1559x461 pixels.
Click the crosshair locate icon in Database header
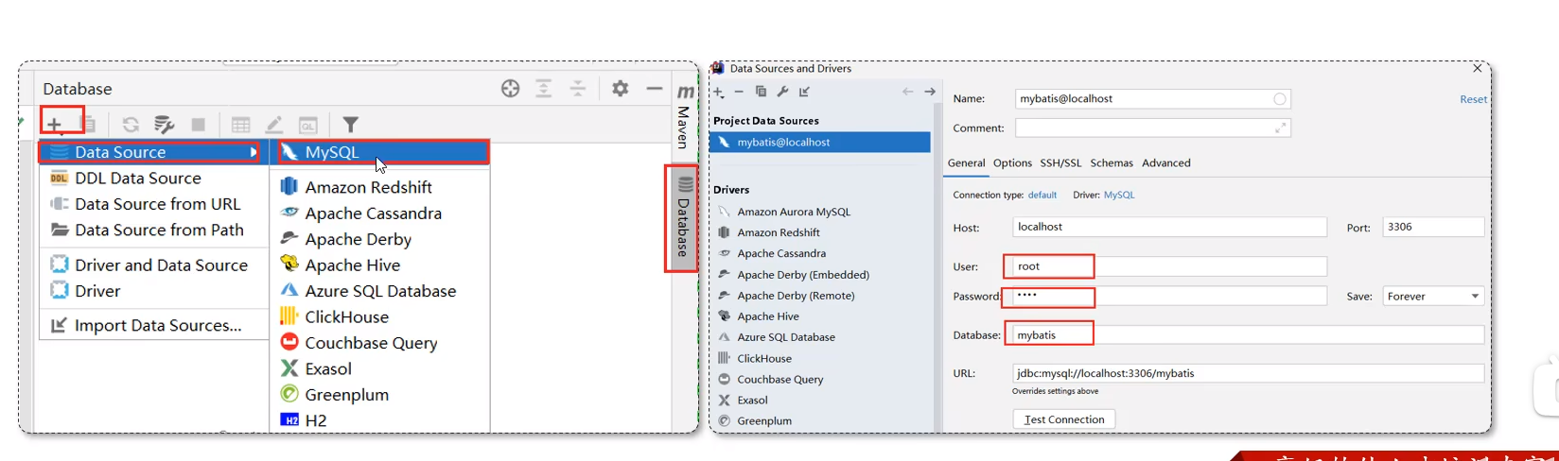(x=510, y=89)
